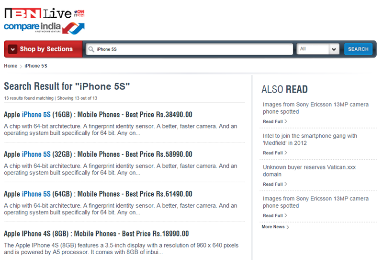383x260 pixels.
Task: Open first Sony Ericsson 13MP camera article
Action: [x=315, y=108]
